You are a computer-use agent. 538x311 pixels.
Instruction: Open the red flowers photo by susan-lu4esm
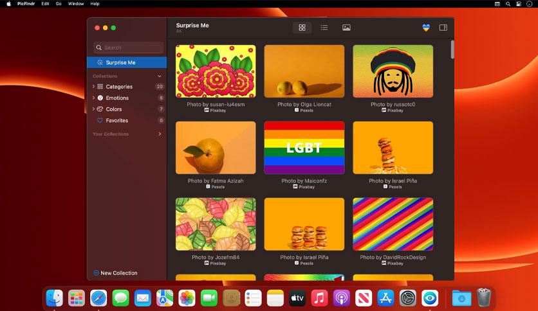pos(216,71)
